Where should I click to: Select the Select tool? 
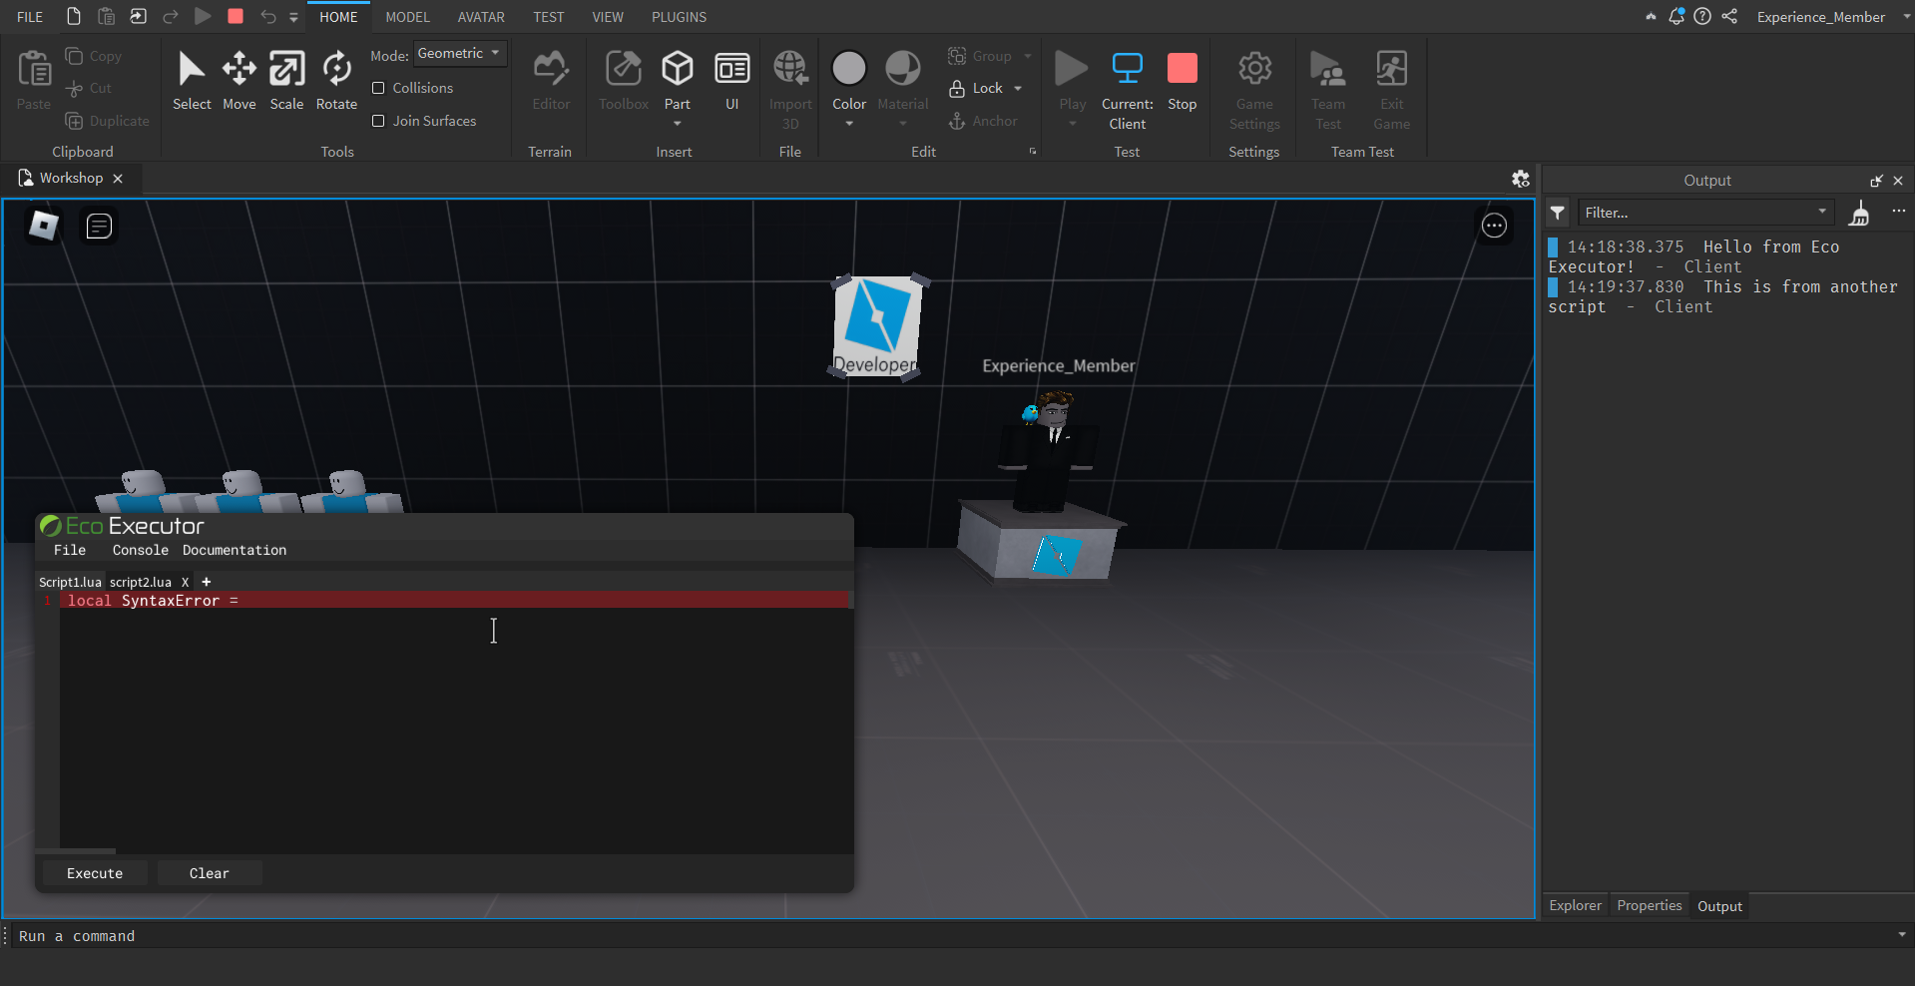pos(192,80)
